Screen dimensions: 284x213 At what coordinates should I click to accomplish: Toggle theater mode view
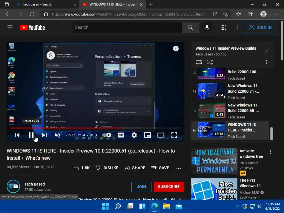(x=161, y=135)
